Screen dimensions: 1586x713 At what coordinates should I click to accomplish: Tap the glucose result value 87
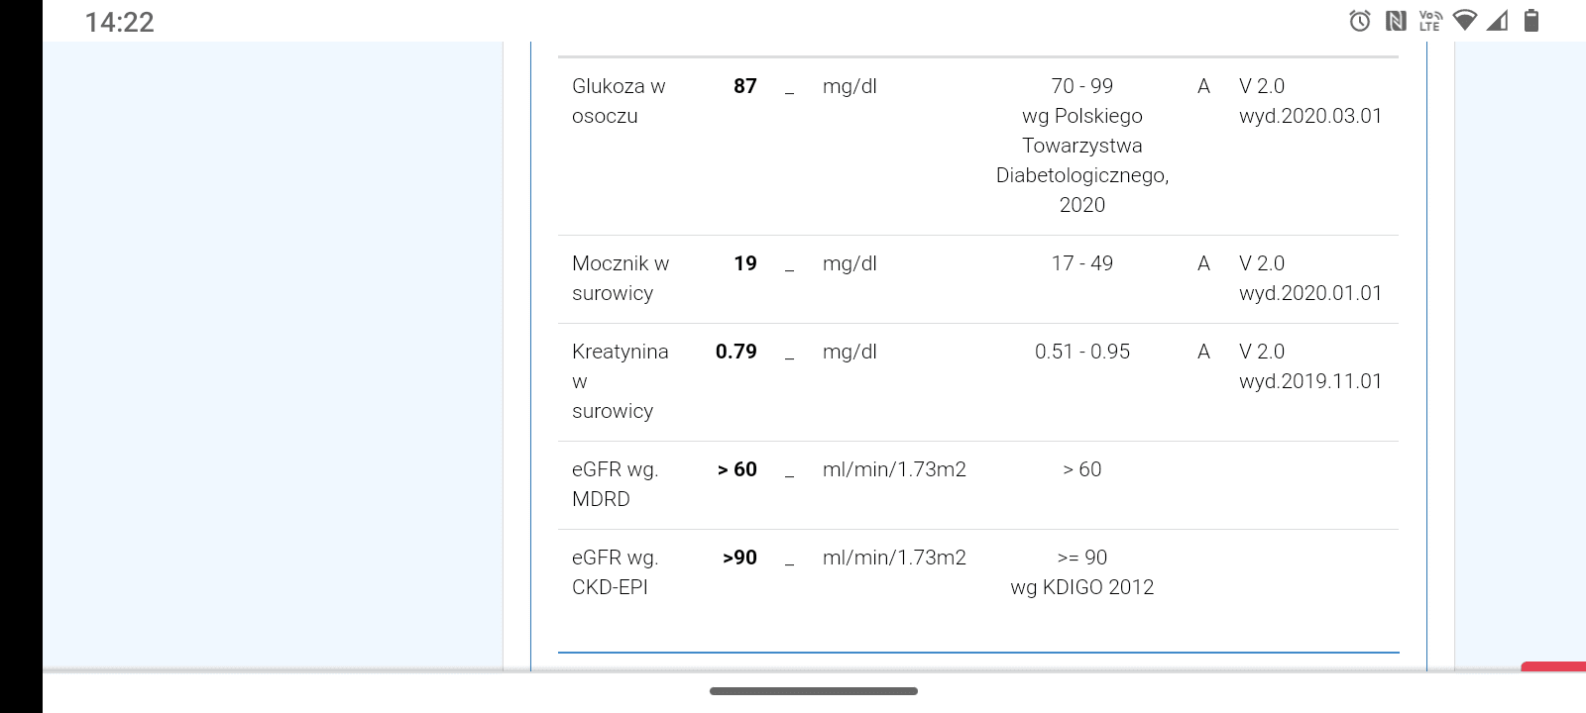745,86
